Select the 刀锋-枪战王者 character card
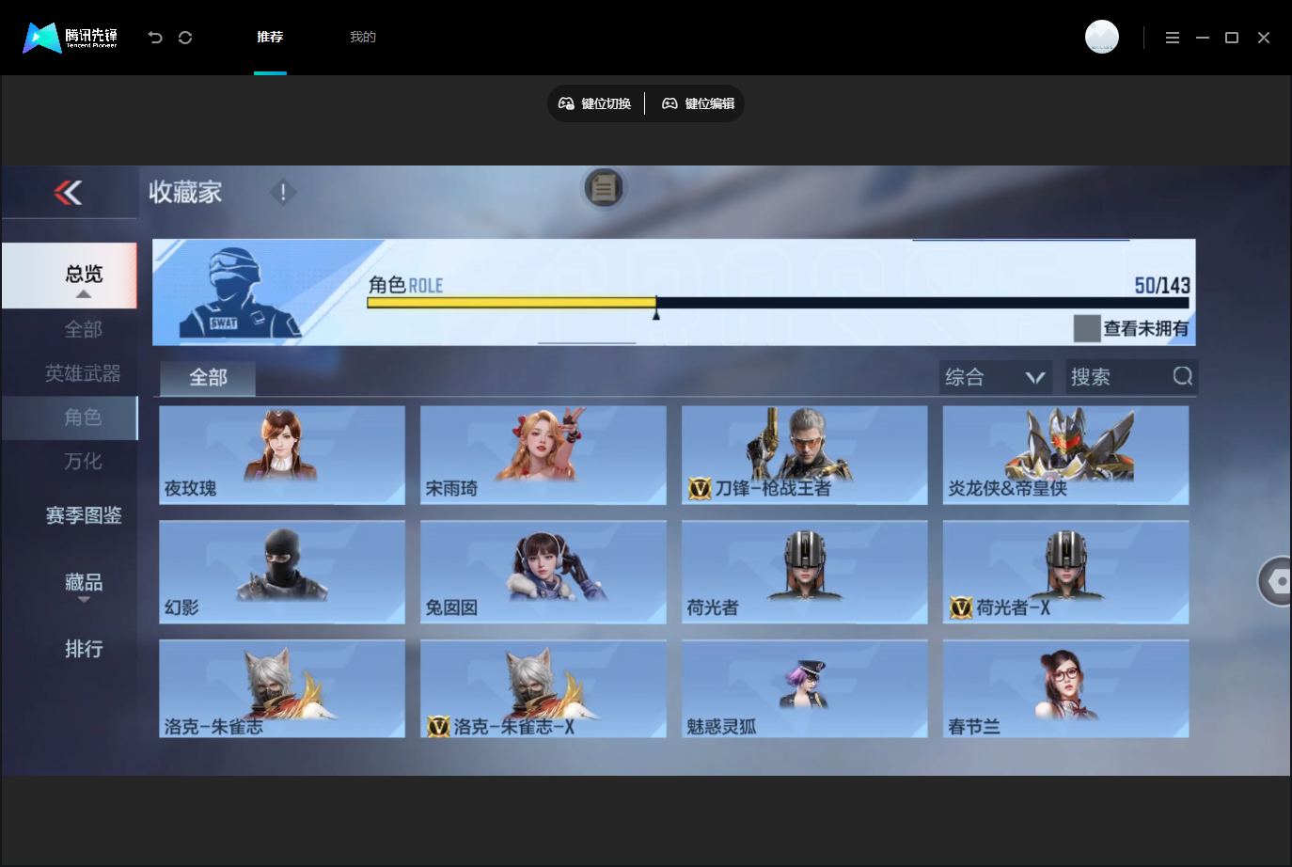Screen dimensions: 1292x867 coord(805,455)
